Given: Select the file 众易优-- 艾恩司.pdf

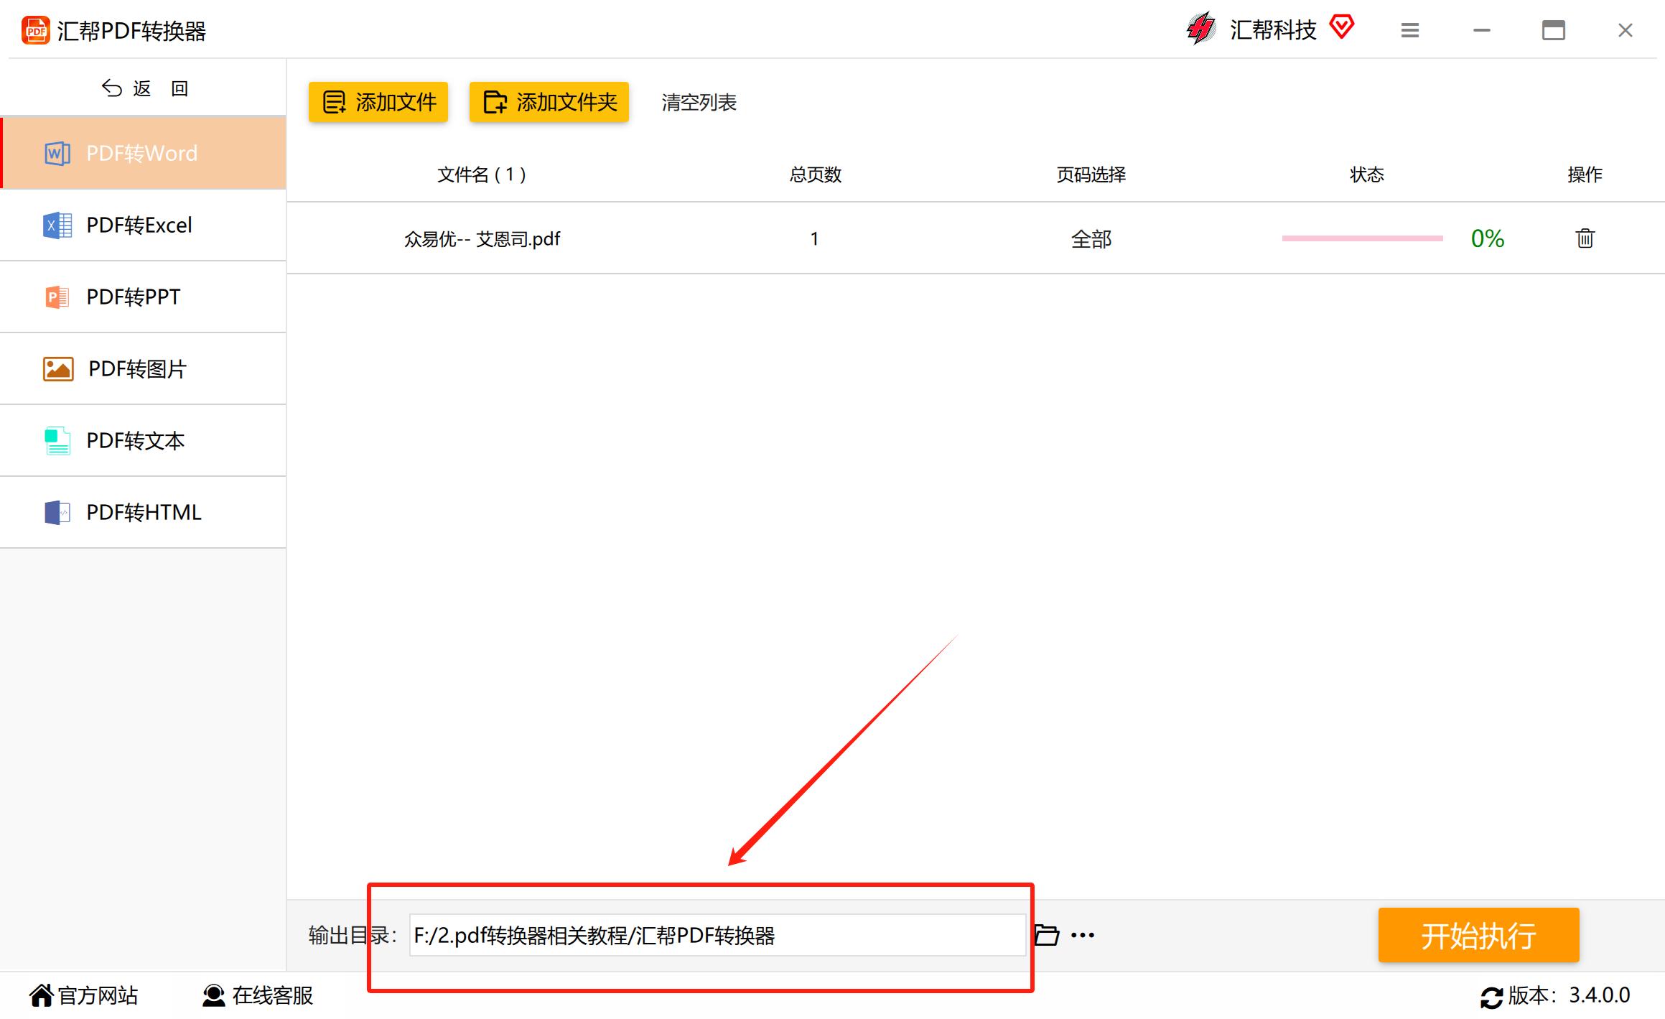Looking at the screenshot, I should [482, 238].
